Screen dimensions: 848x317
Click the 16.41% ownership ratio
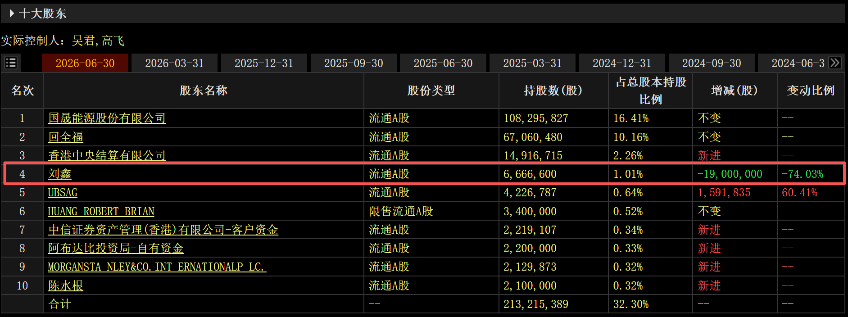click(x=631, y=118)
